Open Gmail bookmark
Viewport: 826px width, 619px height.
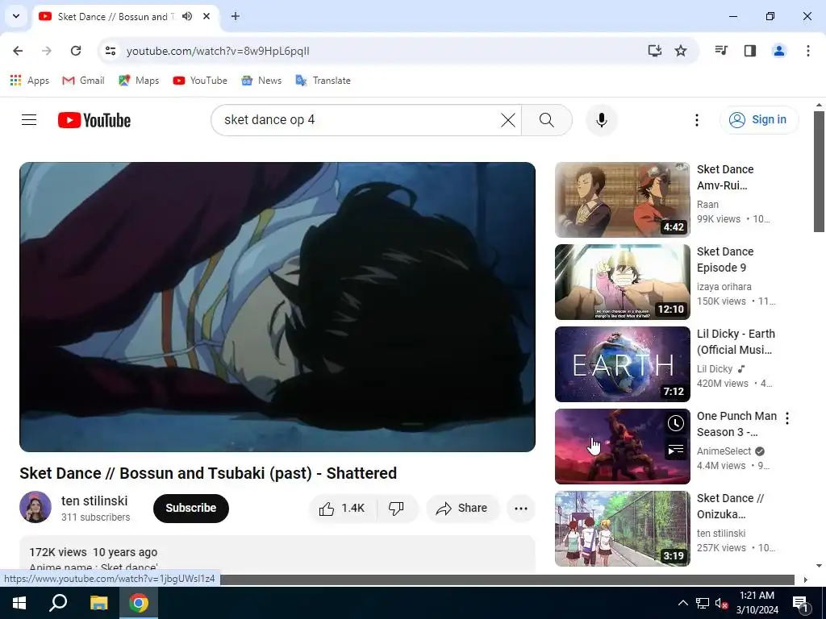click(83, 81)
